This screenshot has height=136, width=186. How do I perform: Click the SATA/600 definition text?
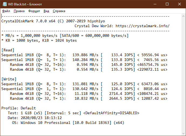(94, 35)
